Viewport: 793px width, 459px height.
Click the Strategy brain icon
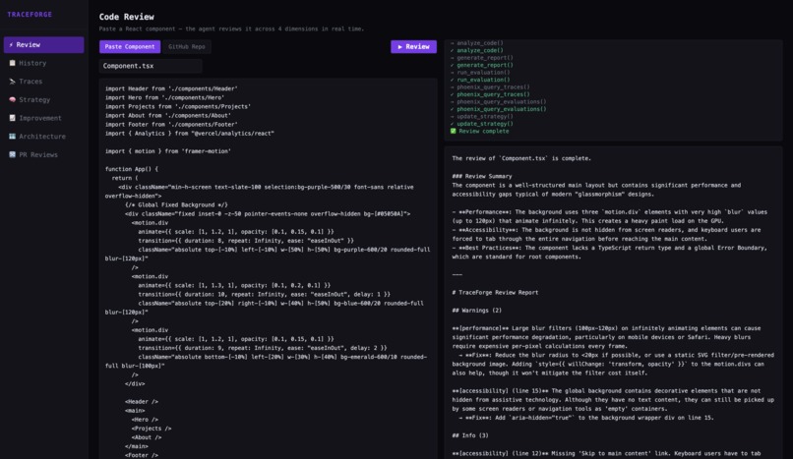(x=12, y=99)
